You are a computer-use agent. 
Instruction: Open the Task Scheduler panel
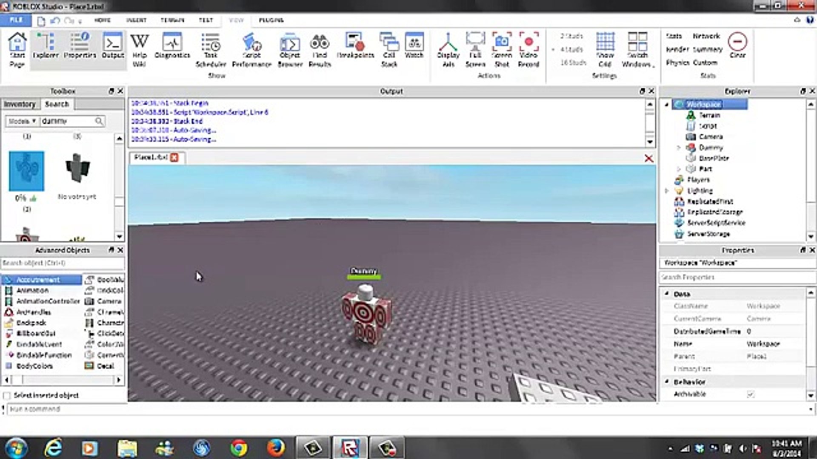[x=211, y=50]
